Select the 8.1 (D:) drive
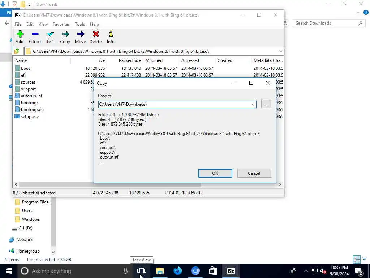Viewport: 370px width, 278px height. point(22,228)
